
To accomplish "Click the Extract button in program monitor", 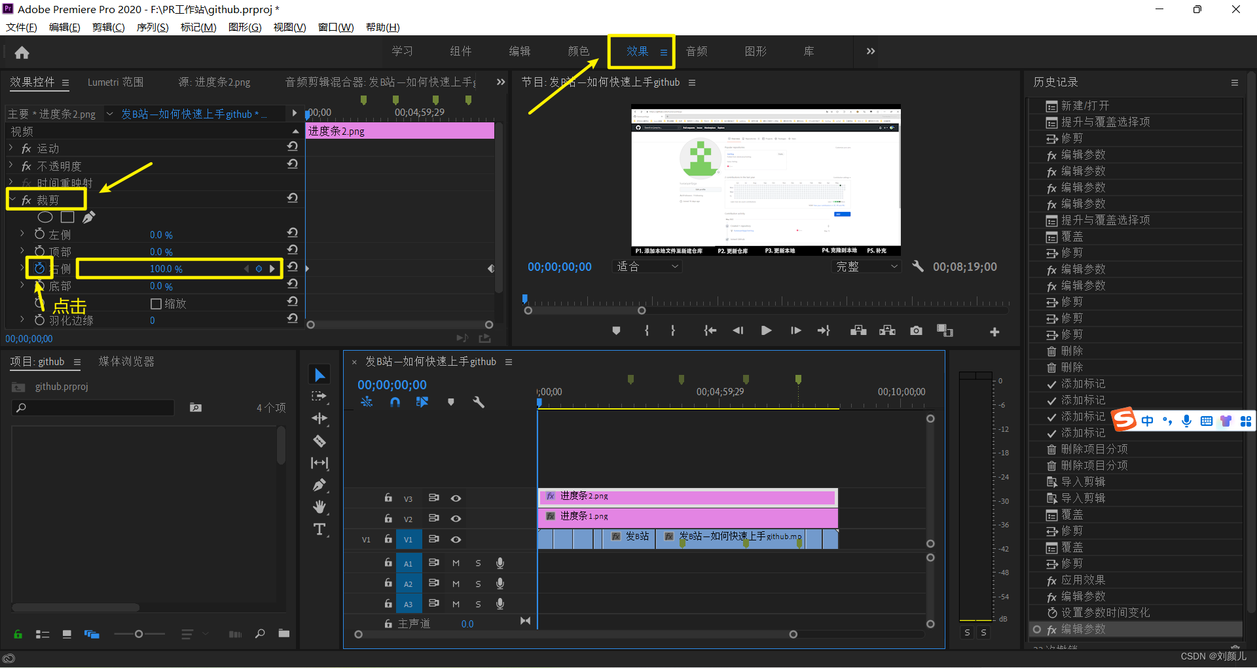I will tap(887, 331).
